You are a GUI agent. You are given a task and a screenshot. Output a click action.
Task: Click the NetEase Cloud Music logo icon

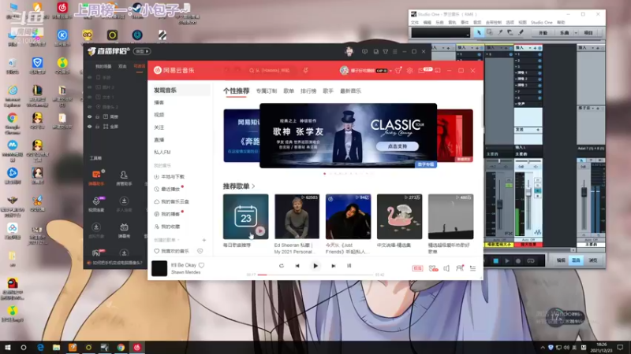tap(157, 70)
